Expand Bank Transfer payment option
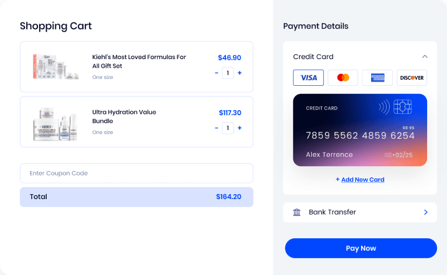447x275 pixels. tap(426, 212)
